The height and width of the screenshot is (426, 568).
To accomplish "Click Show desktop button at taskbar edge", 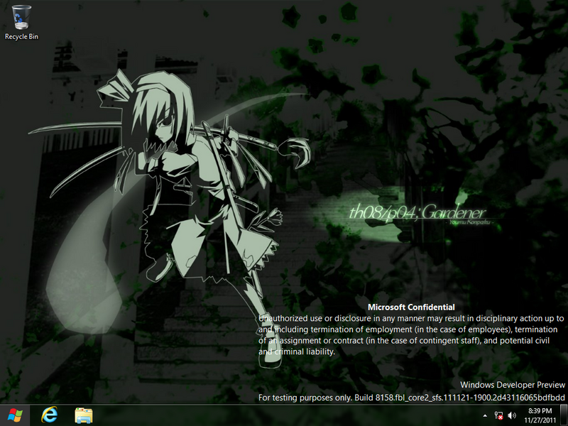I will (x=564, y=415).
